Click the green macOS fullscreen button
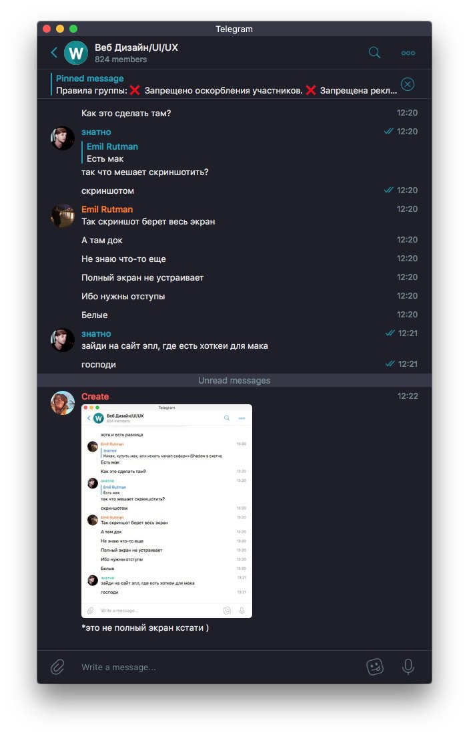469x737 pixels. coord(73,29)
